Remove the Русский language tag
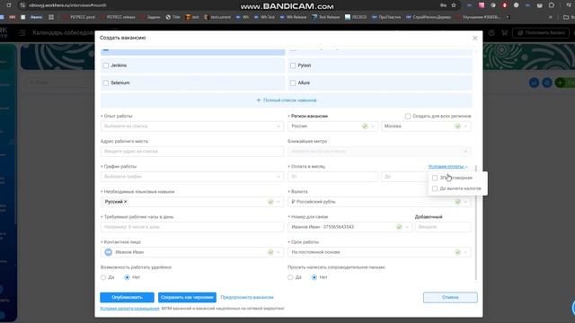Screen dimensions: 575x323 126,202
